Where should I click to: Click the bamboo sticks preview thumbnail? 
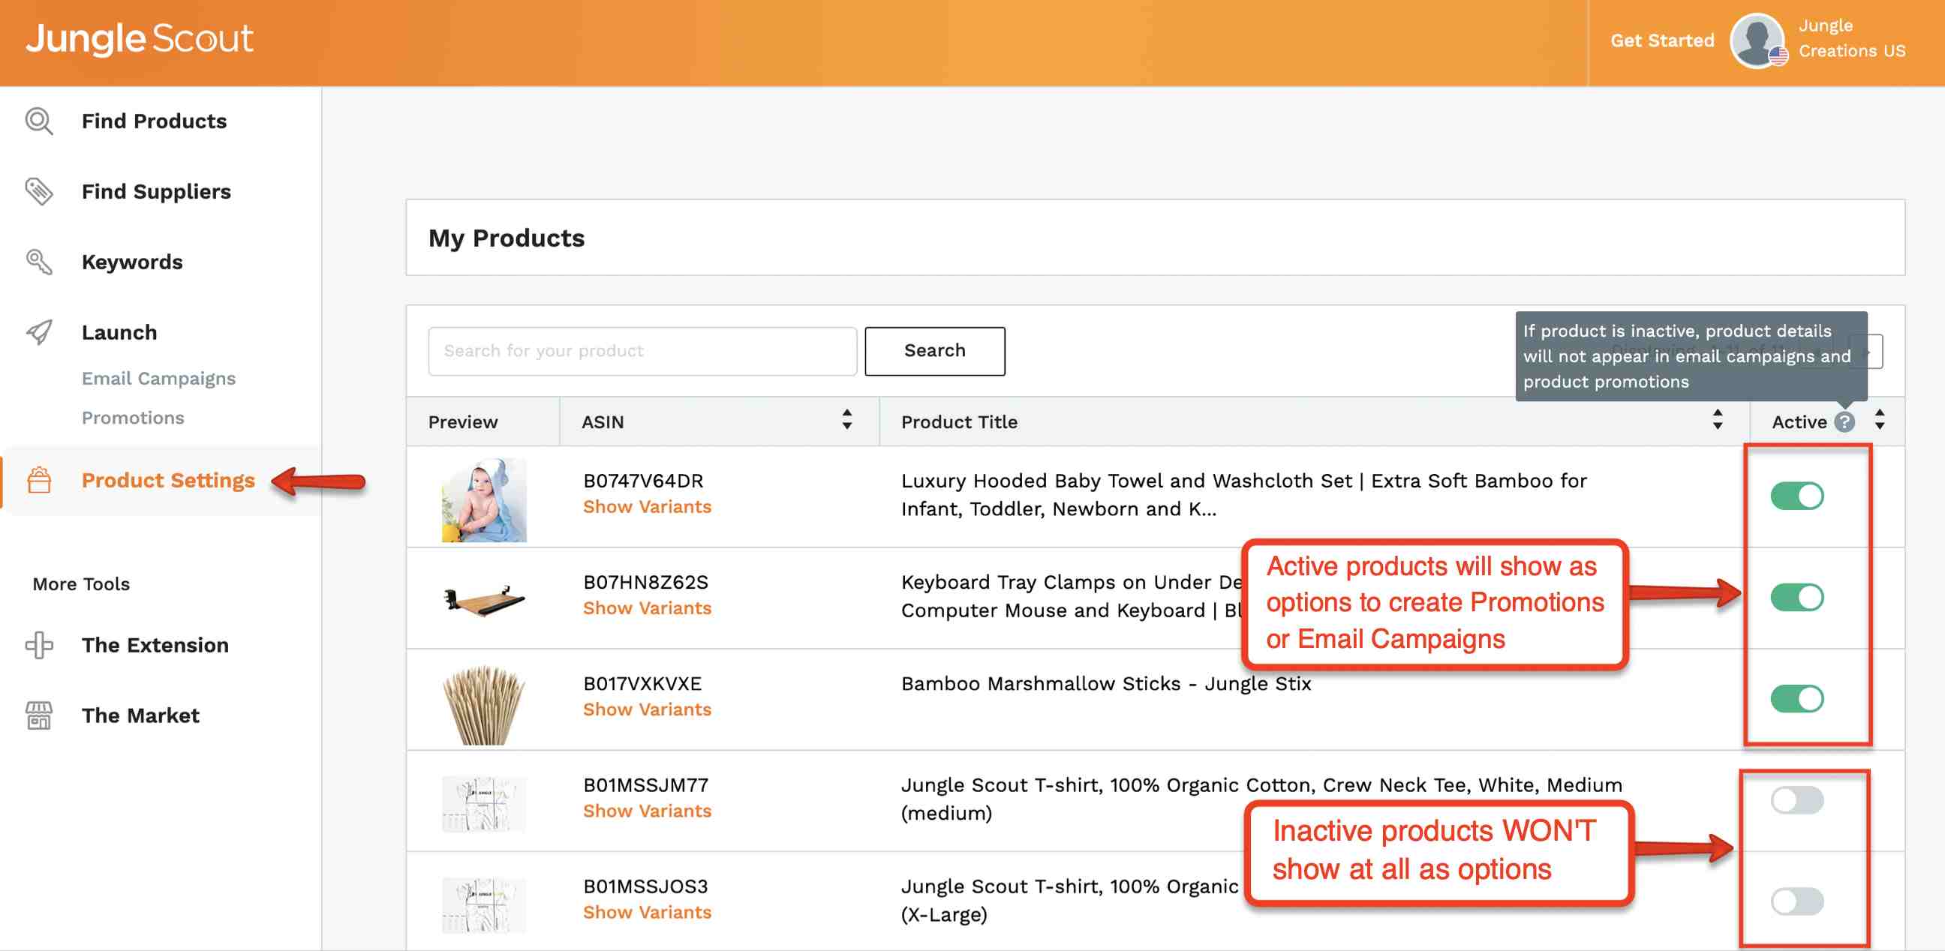pos(484,705)
